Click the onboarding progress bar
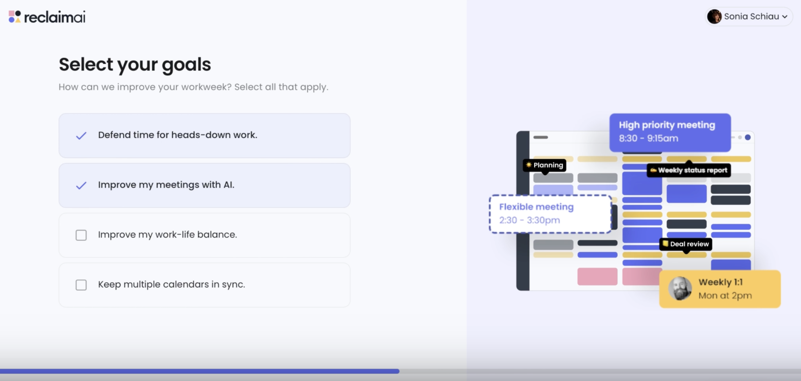This screenshot has height=381, width=801. point(400,371)
